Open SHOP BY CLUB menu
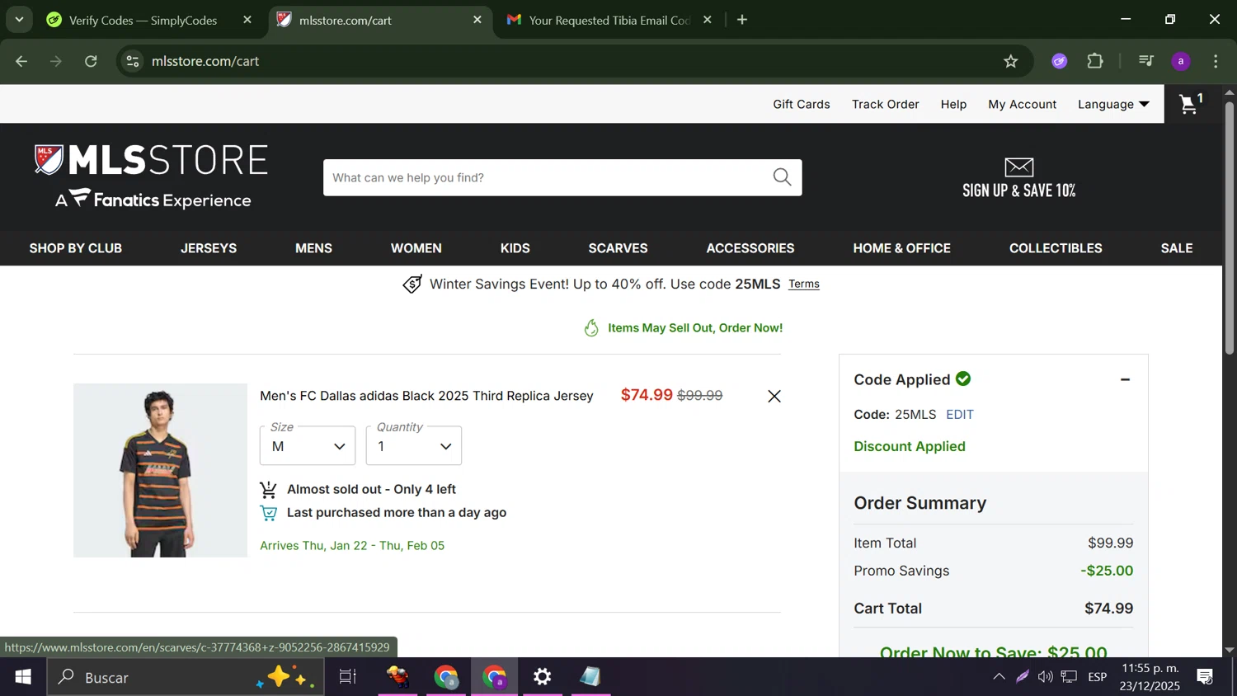Image resolution: width=1237 pixels, height=696 pixels. pyautogui.click(x=76, y=248)
